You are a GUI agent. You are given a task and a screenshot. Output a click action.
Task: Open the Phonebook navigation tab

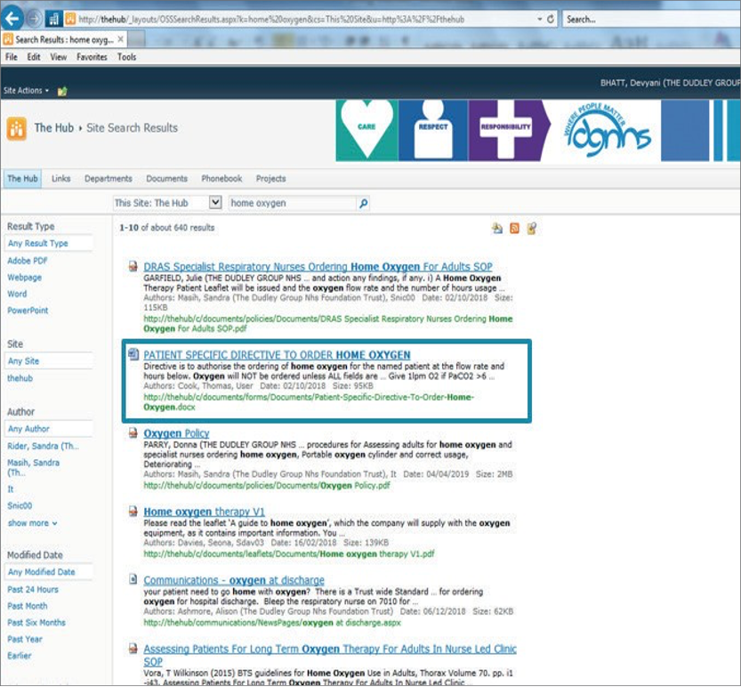[x=221, y=179]
